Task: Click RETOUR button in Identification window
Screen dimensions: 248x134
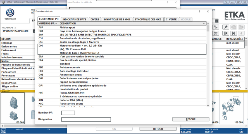Action: (x=158, y=129)
